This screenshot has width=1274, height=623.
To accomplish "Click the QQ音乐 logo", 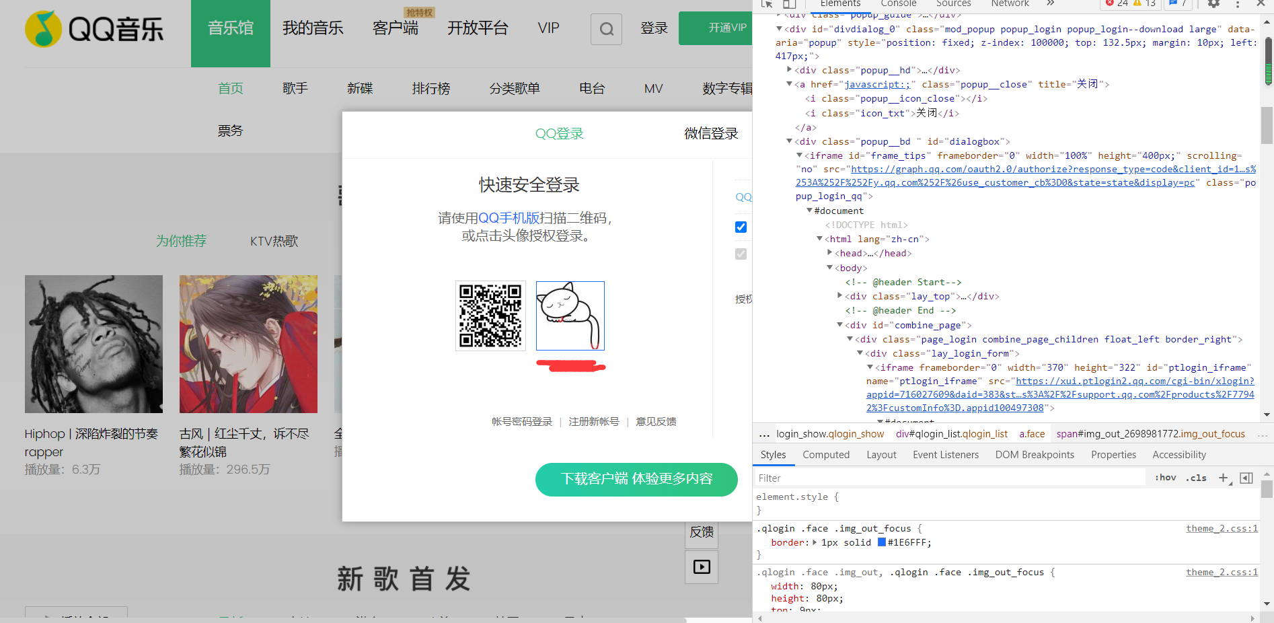I will 94,29.
